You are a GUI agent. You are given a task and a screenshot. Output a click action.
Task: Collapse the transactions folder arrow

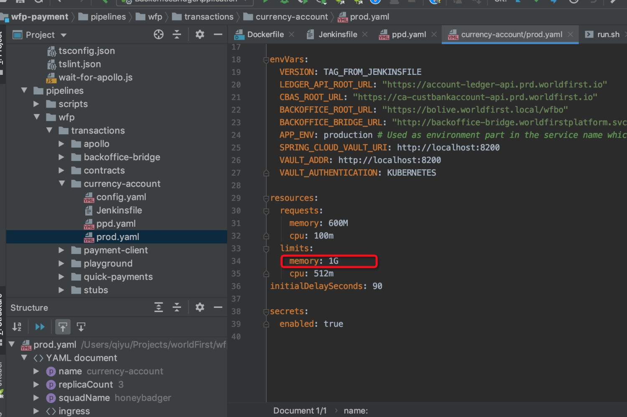click(x=49, y=130)
